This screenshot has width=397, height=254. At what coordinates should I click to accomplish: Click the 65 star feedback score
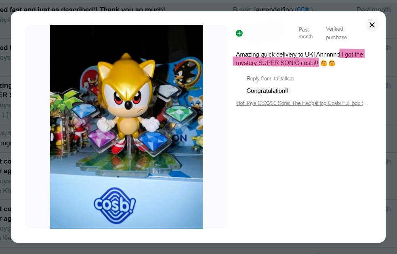303,9
